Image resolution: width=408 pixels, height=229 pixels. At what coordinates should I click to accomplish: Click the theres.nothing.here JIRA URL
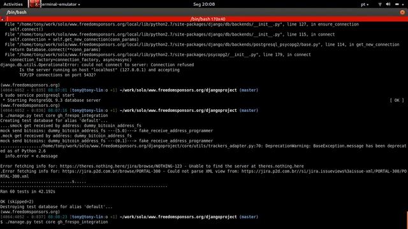tap(120, 166)
